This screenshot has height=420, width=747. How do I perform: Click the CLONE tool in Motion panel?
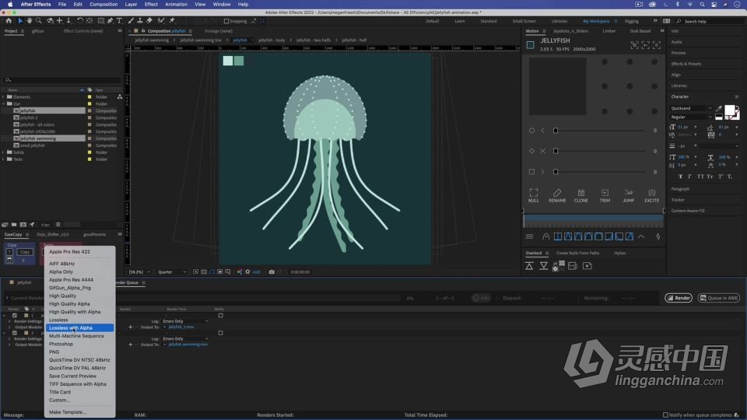tap(580, 195)
